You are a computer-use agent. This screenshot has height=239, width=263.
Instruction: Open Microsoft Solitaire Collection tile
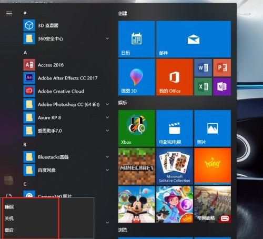(175, 166)
